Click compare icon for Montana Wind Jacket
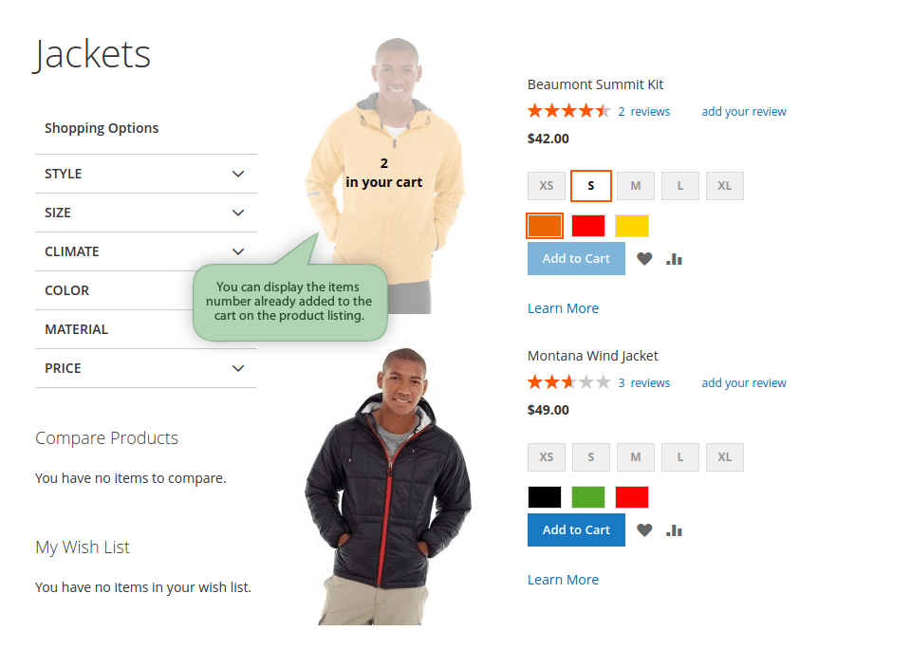Viewport: 911px width, 668px height. (x=675, y=529)
